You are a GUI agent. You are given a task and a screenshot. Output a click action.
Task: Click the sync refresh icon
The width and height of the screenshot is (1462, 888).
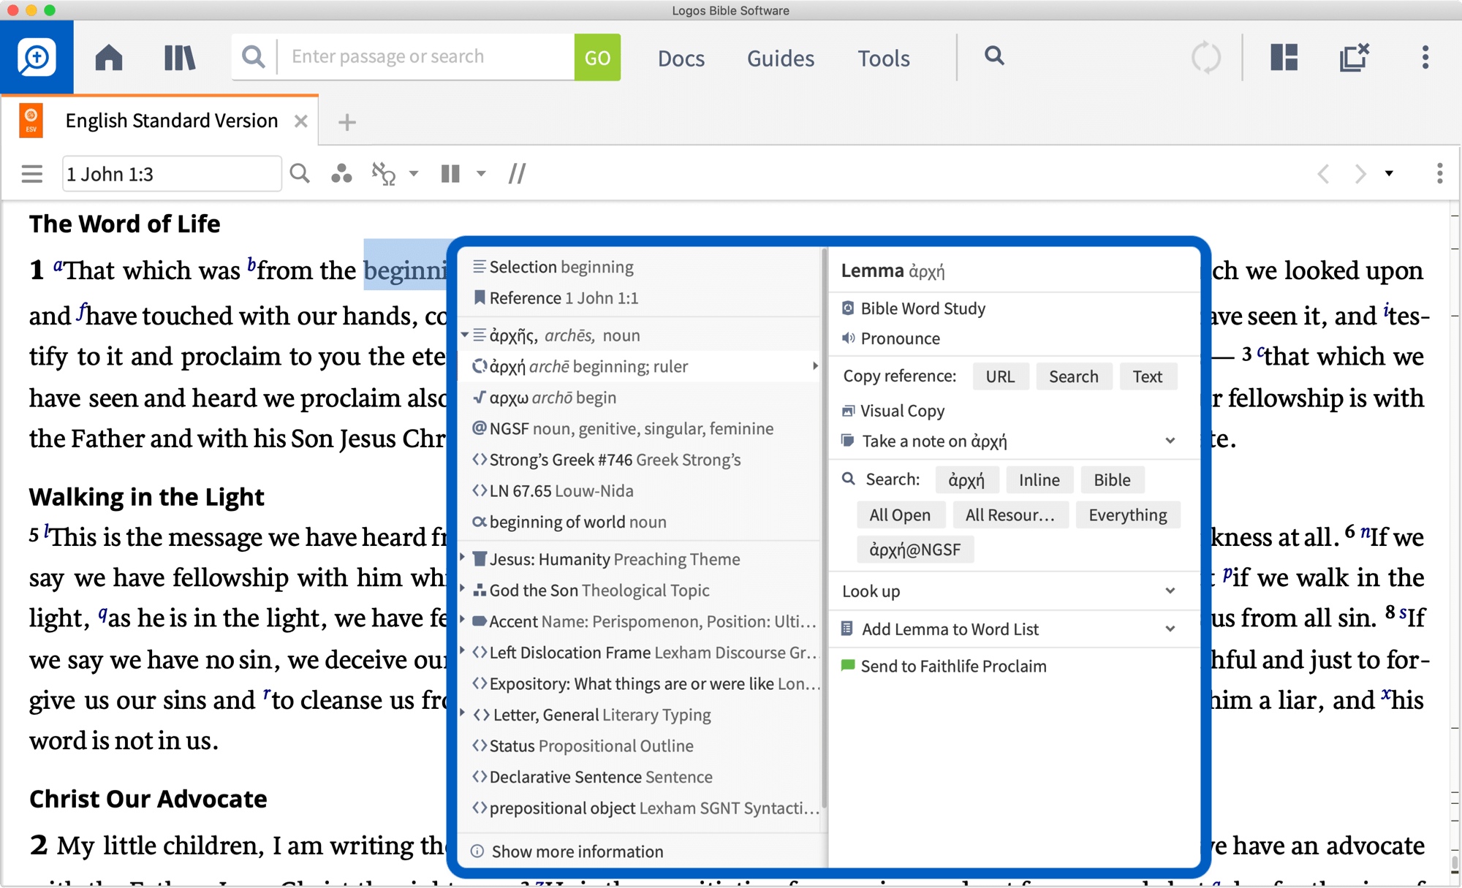[x=1205, y=57]
